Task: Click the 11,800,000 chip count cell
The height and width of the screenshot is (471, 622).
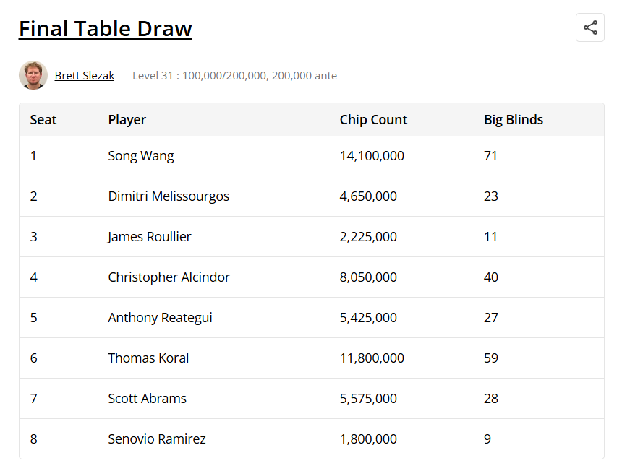Action: point(372,358)
